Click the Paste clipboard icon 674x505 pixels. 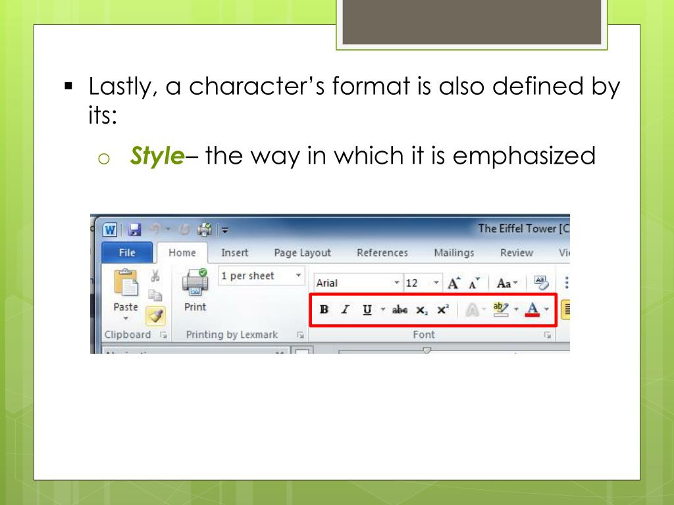point(126,283)
